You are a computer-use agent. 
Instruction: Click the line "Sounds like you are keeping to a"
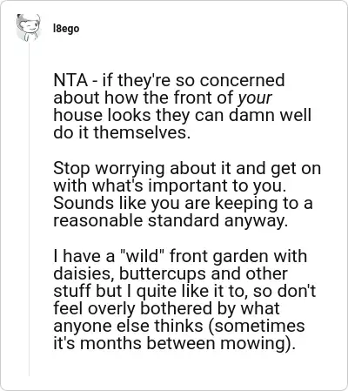(183, 203)
